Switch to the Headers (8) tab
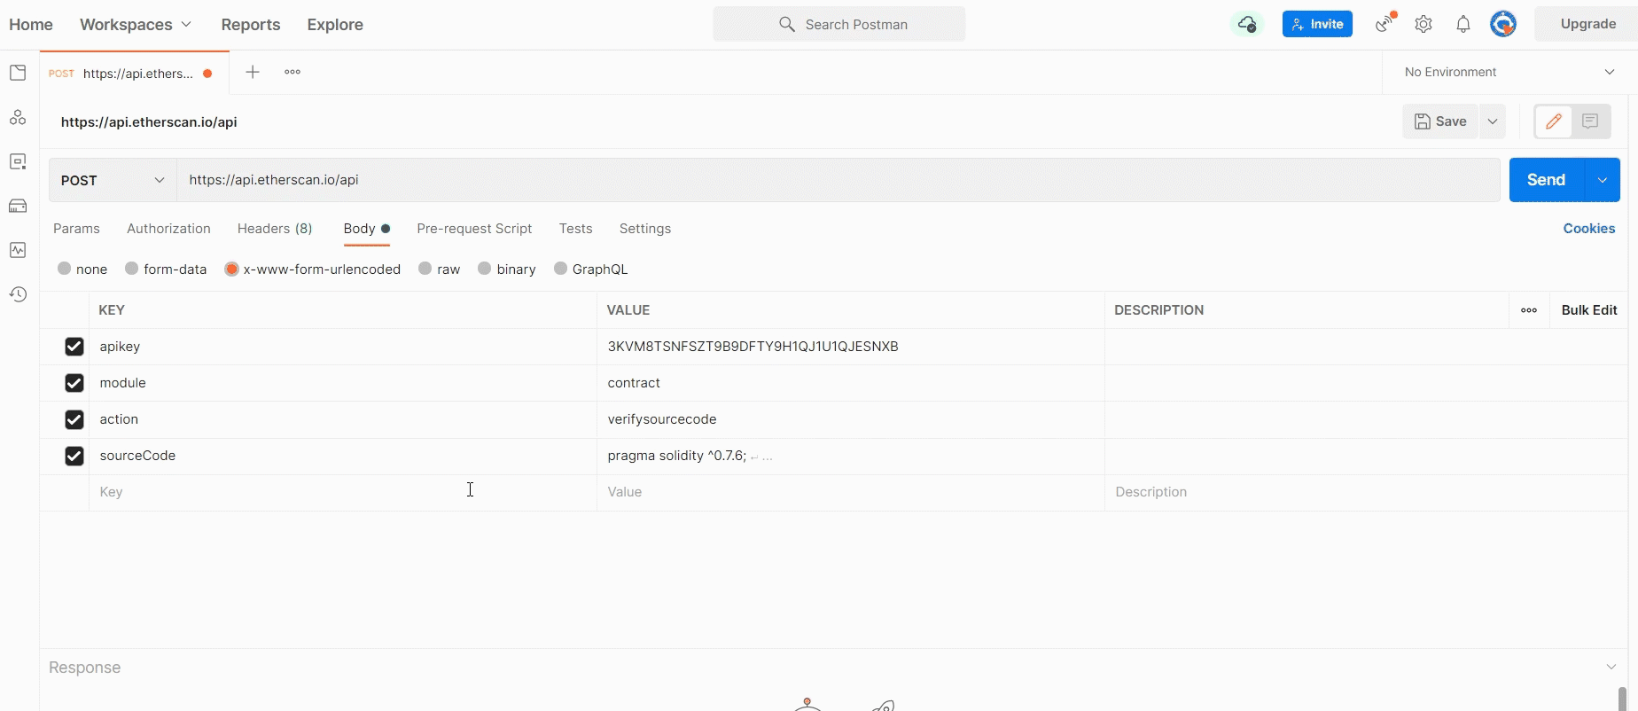Screen dimensions: 1638x711 coord(275,229)
